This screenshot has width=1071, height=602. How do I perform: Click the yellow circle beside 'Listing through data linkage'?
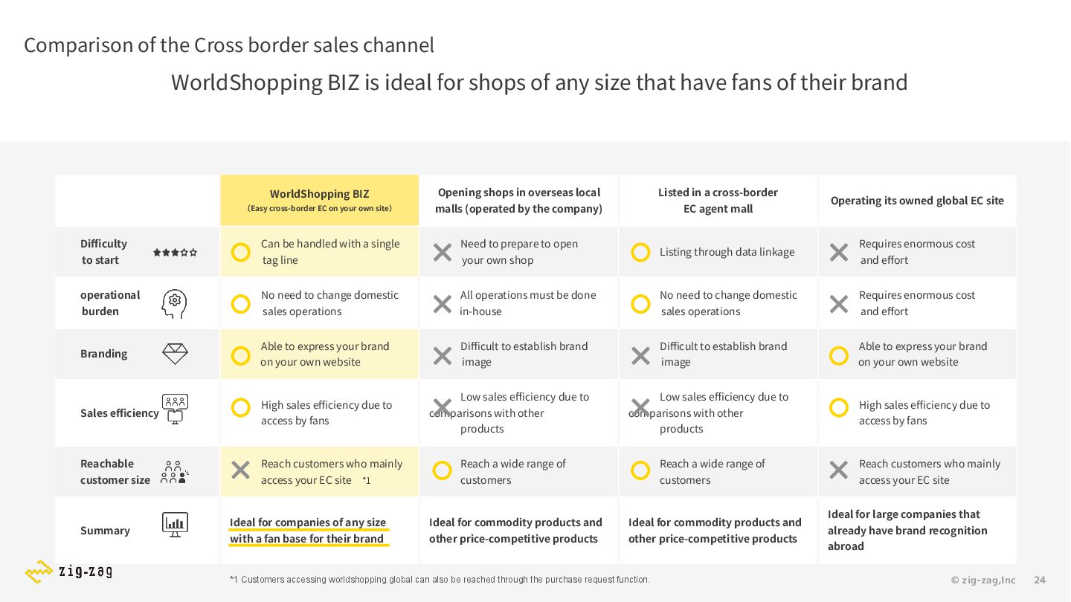tap(640, 253)
